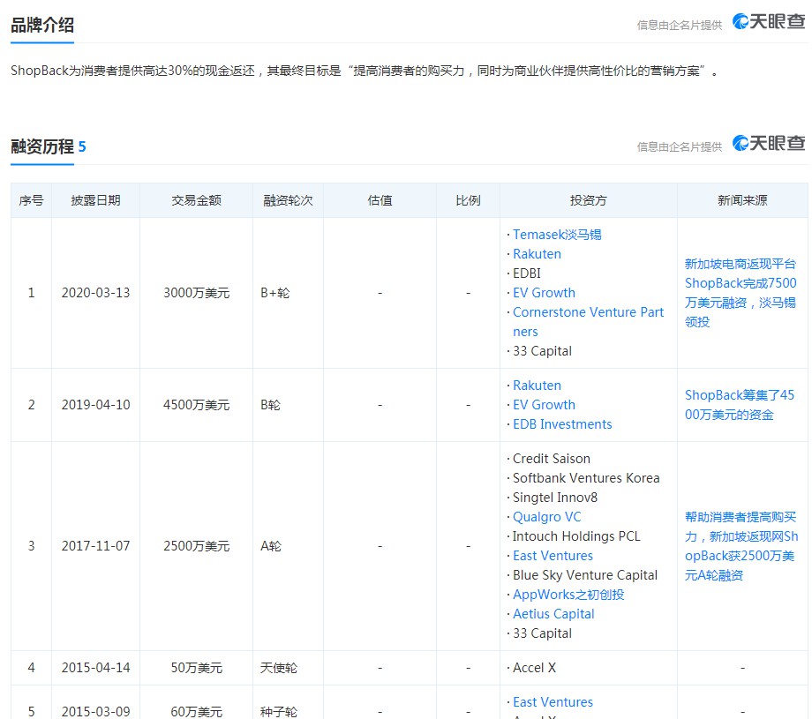812x719 pixels.
Task: Click the amount 50万美元
Action: (x=196, y=668)
